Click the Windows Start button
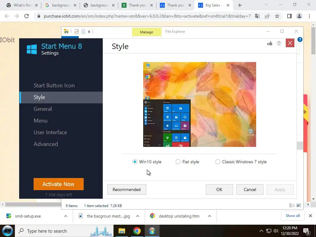This screenshot has height=237, width=316. 7,231
